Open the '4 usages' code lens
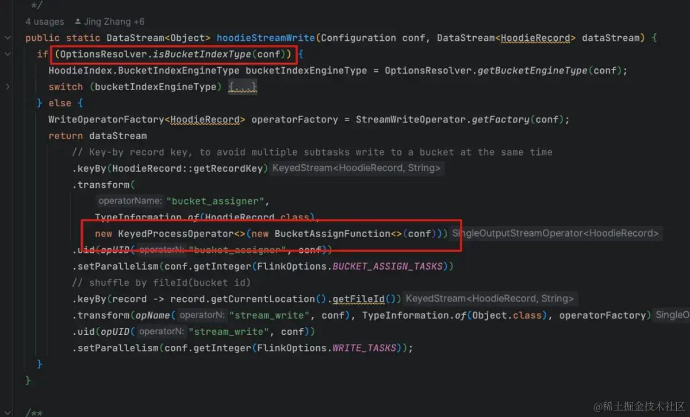Image resolution: width=690 pixels, height=417 pixels. point(45,22)
